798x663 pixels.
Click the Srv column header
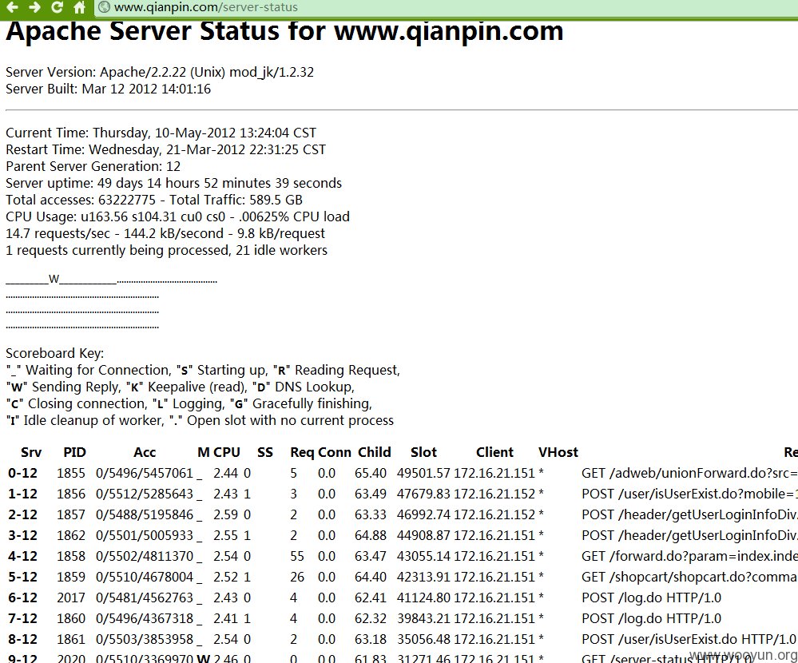[x=31, y=452]
